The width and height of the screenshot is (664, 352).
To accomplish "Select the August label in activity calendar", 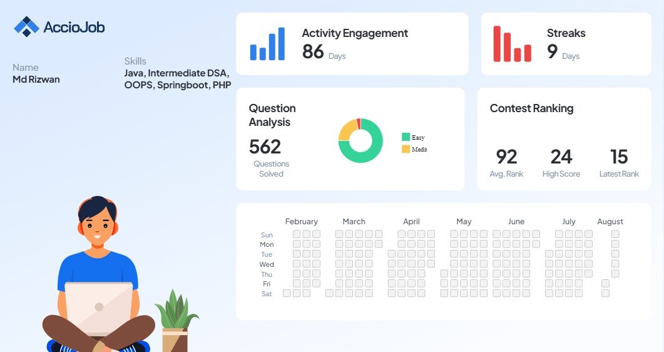I will [610, 222].
